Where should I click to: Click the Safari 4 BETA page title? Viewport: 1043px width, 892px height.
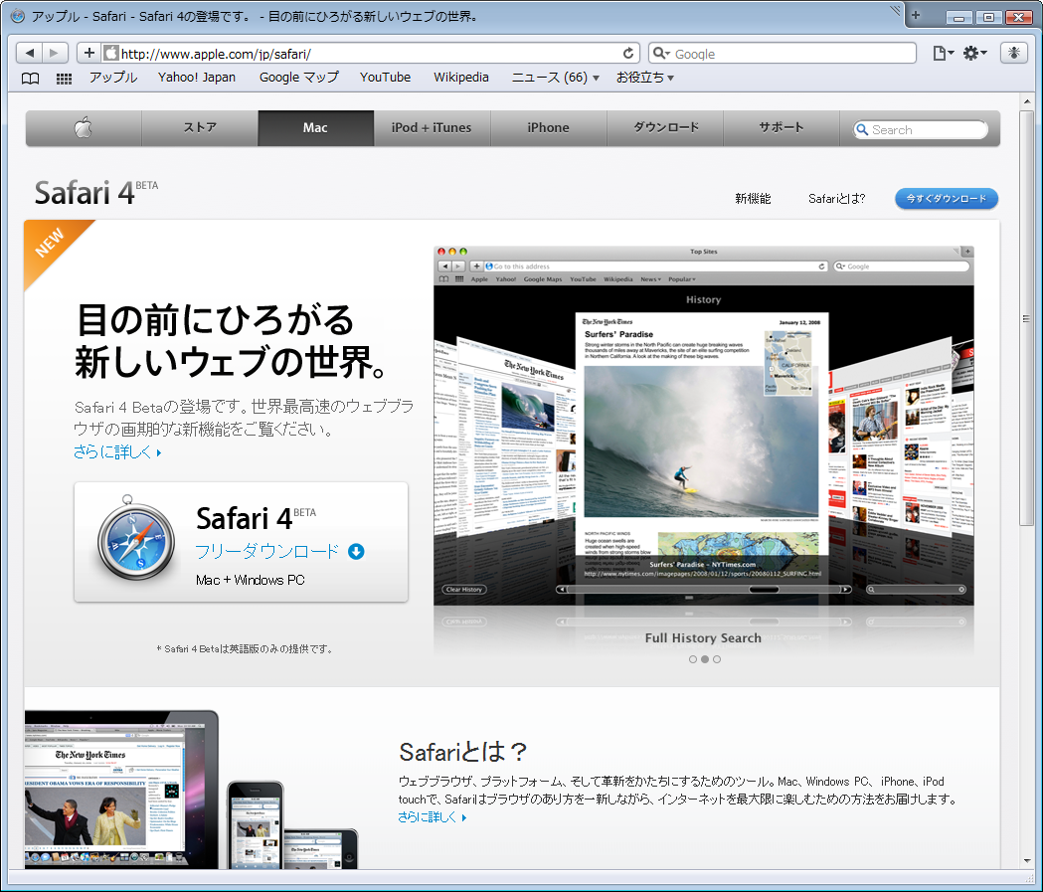pyautogui.click(x=96, y=193)
